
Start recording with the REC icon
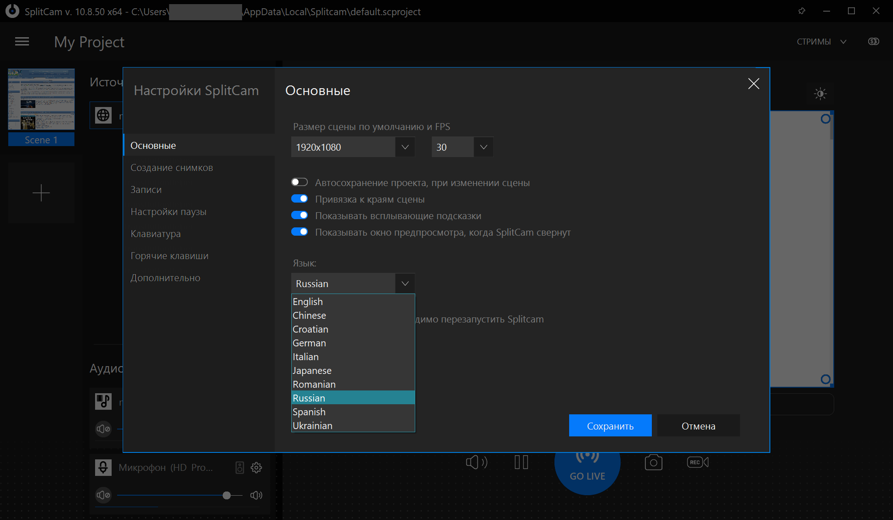click(698, 462)
